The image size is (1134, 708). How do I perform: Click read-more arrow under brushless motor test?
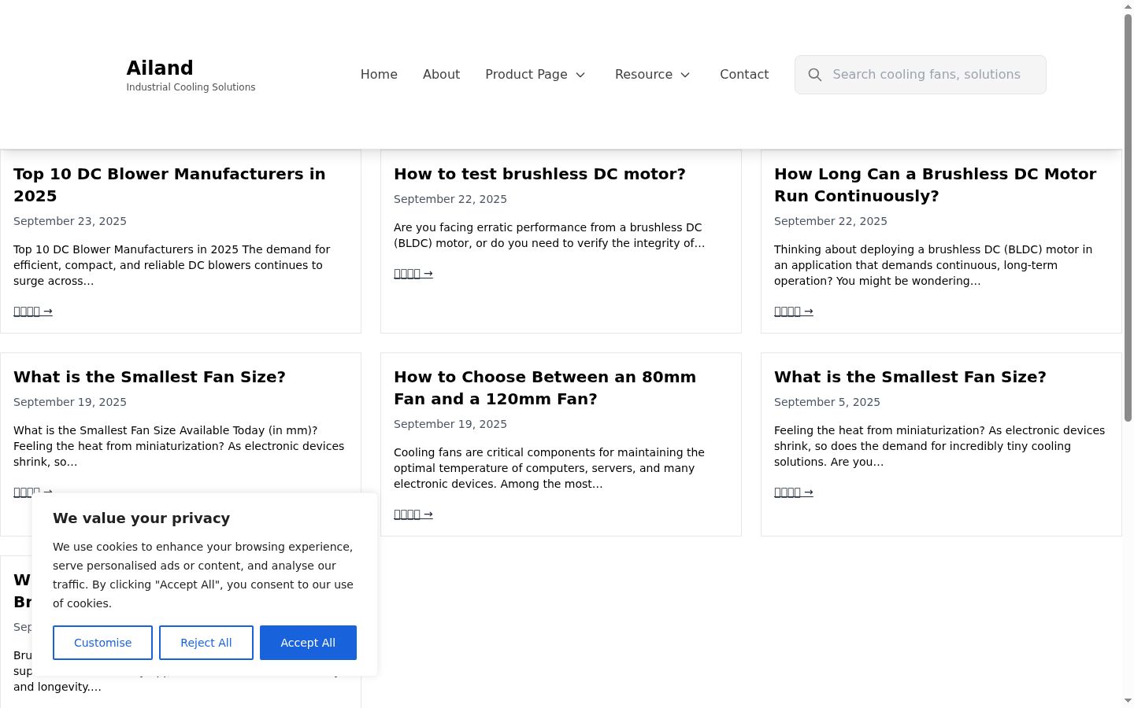[413, 274]
